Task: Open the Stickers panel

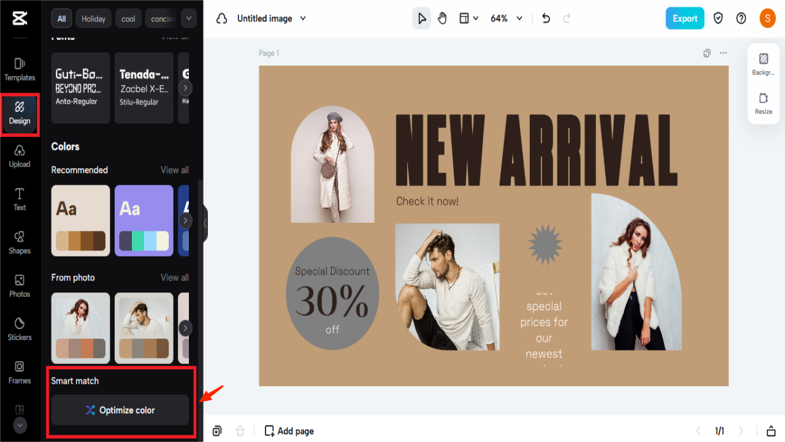Action: click(19, 330)
